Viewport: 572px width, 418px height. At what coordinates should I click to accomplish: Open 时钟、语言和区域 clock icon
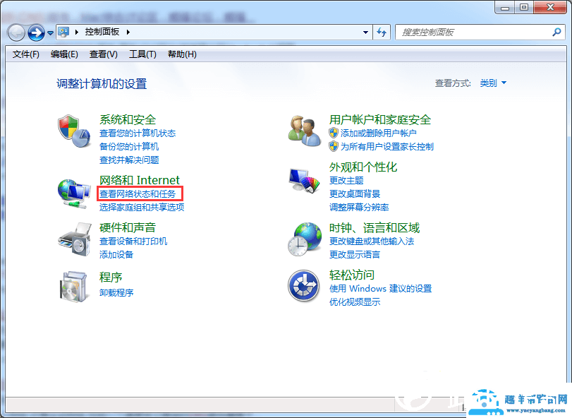pyautogui.click(x=305, y=239)
